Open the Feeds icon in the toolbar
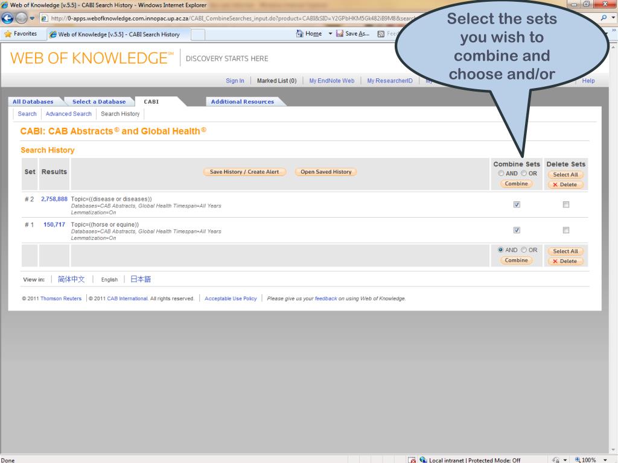The image size is (618, 463). tap(381, 34)
